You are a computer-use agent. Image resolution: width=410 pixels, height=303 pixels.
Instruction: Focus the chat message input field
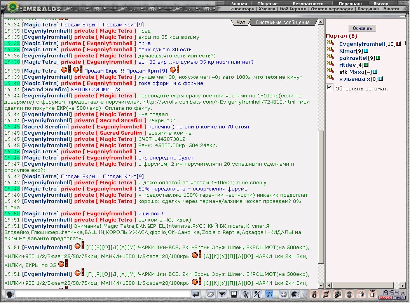tap(103, 294)
